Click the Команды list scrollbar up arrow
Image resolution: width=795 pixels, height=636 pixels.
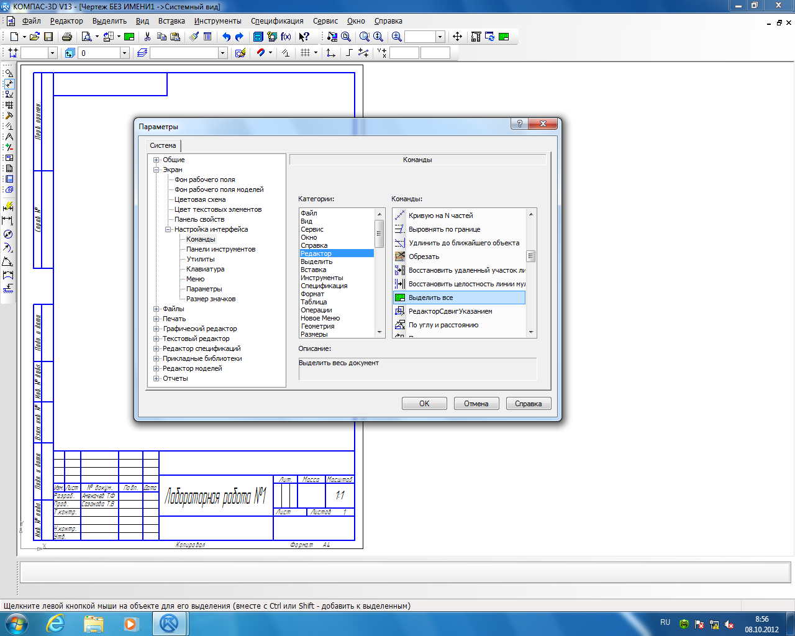531,214
